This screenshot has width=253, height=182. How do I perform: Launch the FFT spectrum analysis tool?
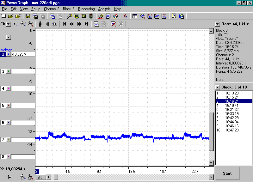(149, 16)
